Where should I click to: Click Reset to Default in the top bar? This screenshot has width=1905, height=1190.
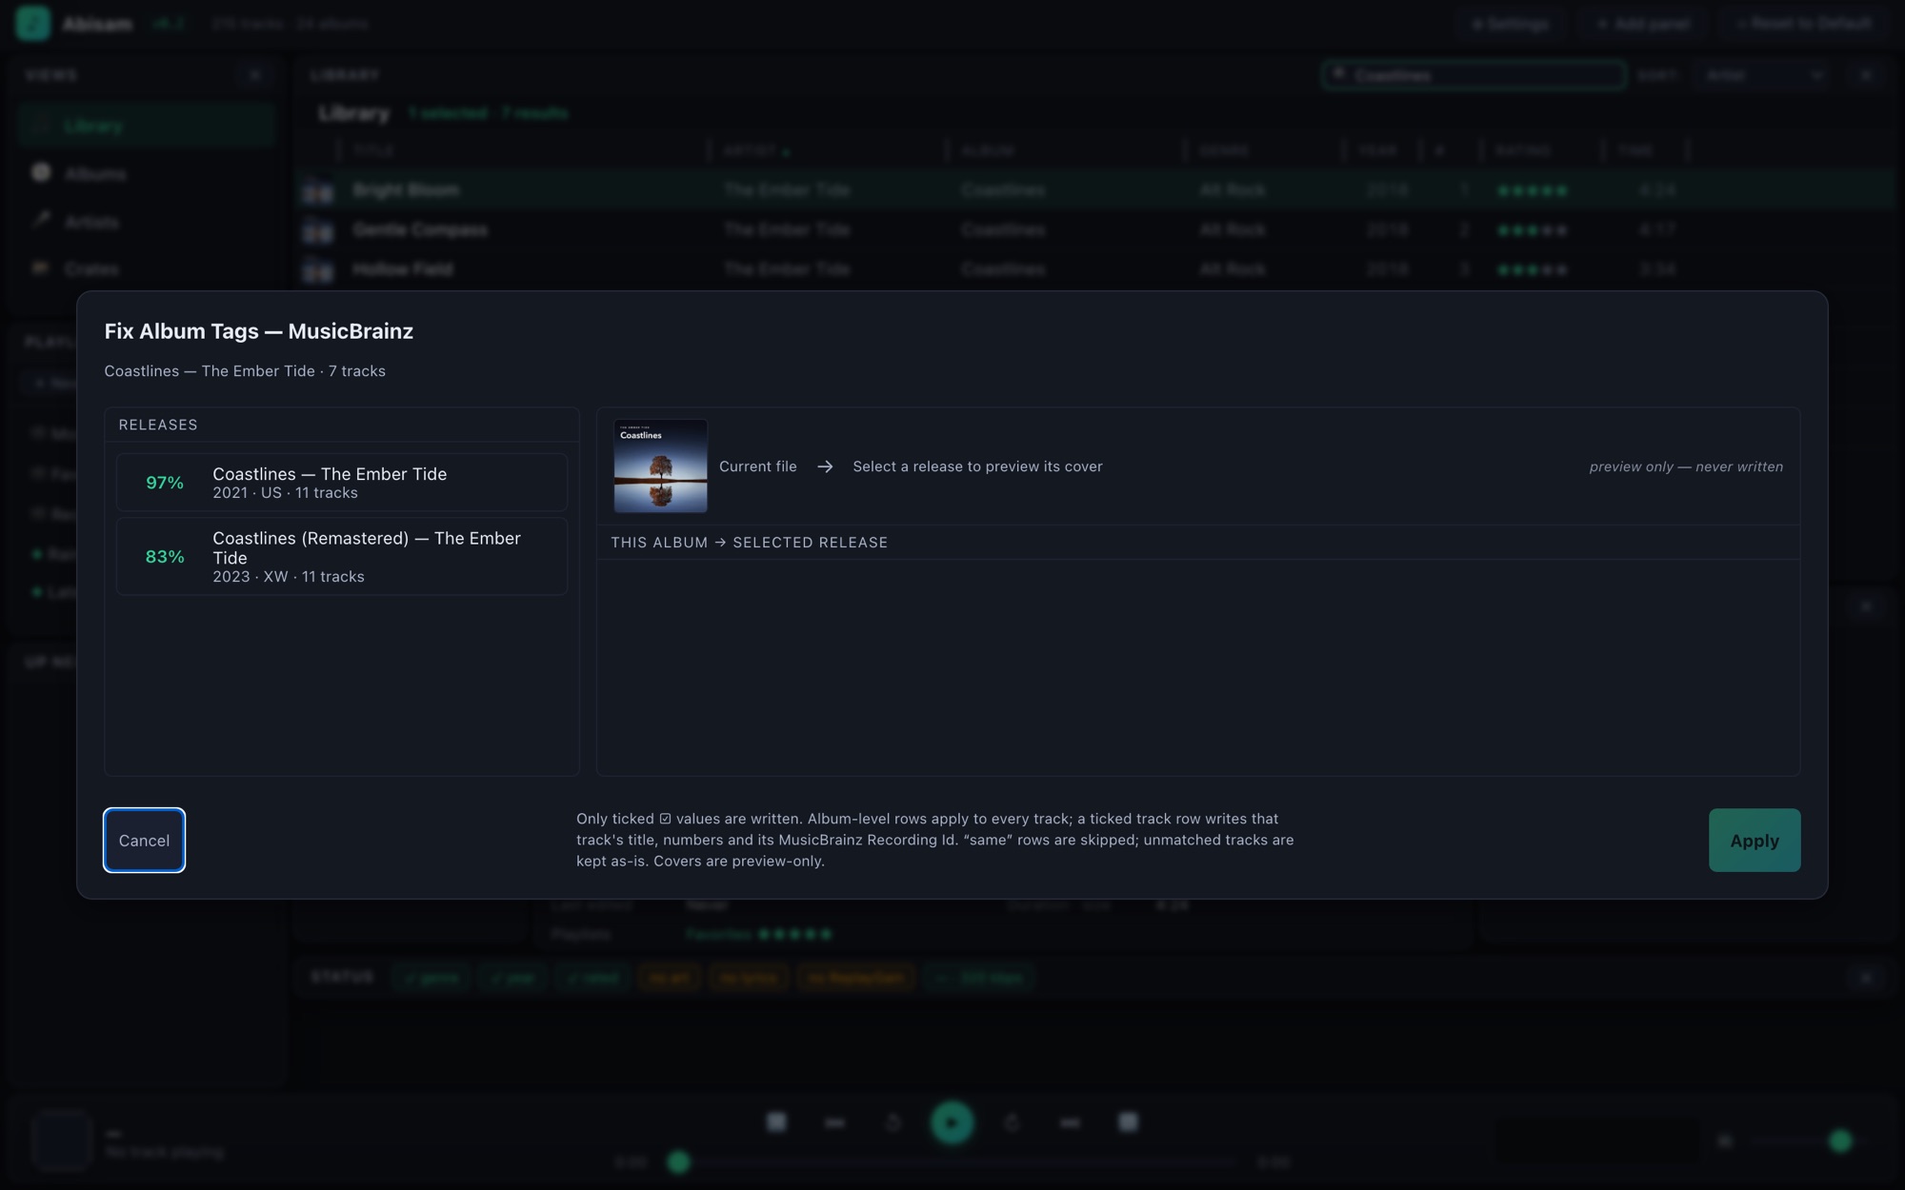pos(1804,24)
